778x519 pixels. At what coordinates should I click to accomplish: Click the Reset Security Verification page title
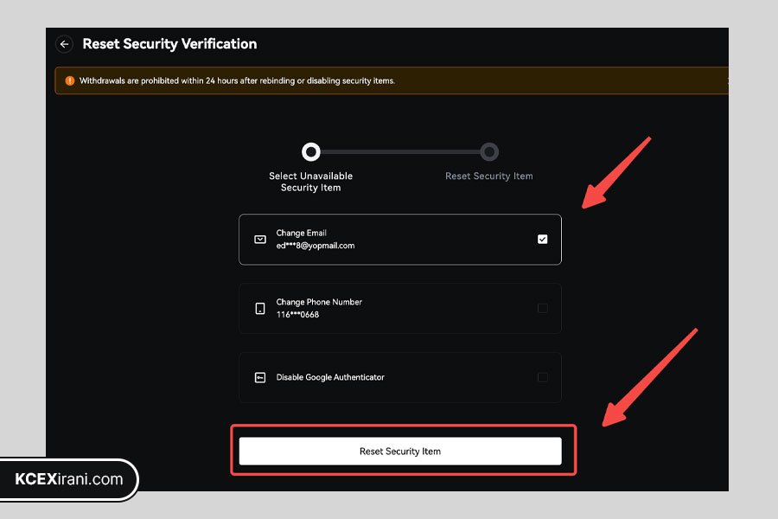click(x=169, y=44)
